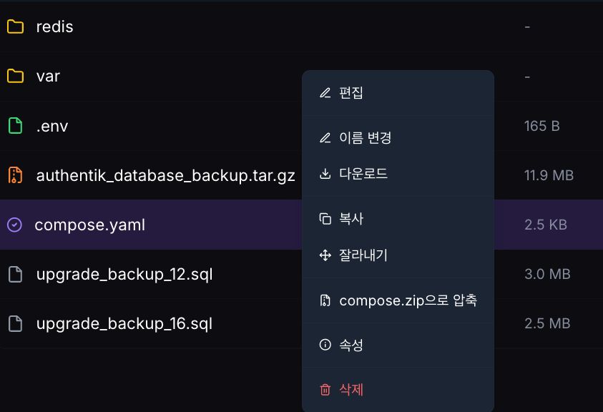Image resolution: width=603 pixels, height=412 pixels.
Task: Click the file icon beside upgrade_backup_12.sql
Action: (16, 274)
